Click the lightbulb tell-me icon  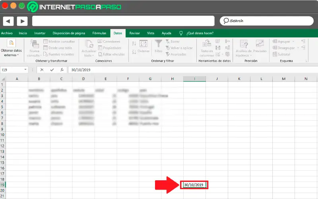181,33
